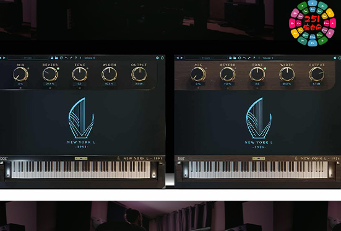The width and height of the screenshot is (341, 231).
Task: Click Output dB value in 1991 plugin
Action: 139,84
